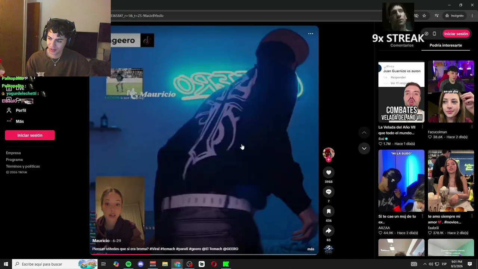Select the Podría interesarte tab
478x269 pixels.
click(x=446, y=45)
